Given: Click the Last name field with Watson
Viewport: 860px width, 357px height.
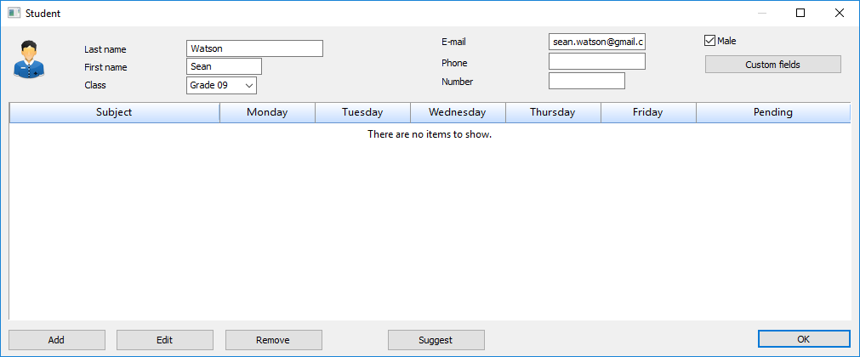Looking at the screenshot, I should click(254, 48).
